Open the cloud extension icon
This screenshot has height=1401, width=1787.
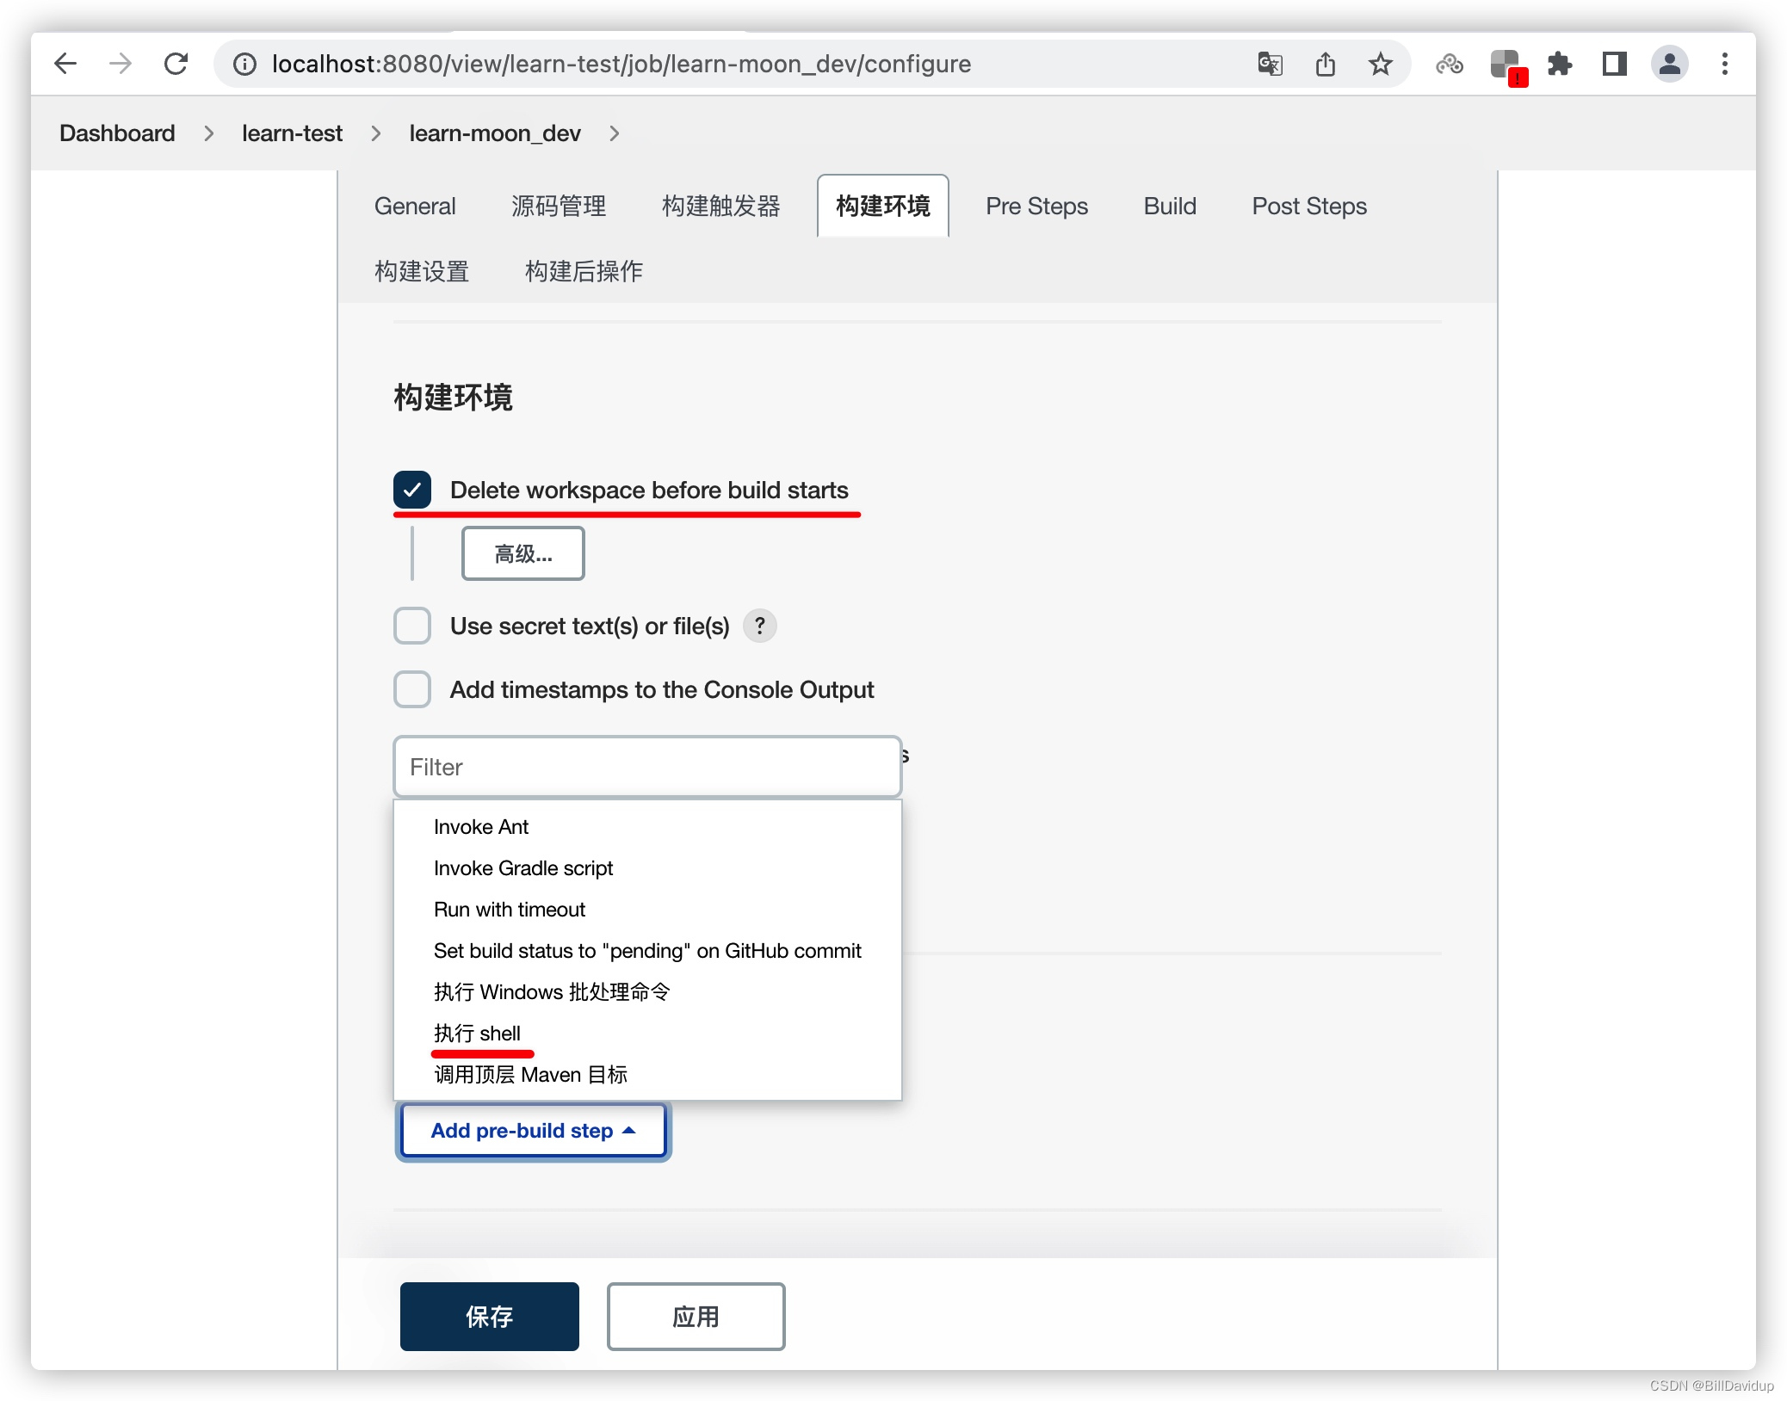click(1450, 64)
